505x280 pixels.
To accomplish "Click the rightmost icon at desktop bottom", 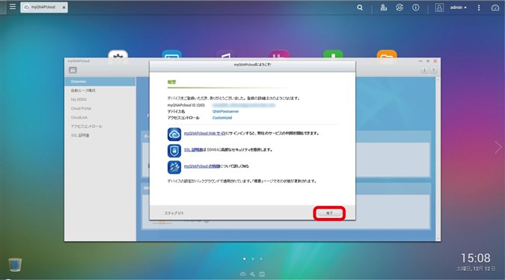I will coord(262,274).
